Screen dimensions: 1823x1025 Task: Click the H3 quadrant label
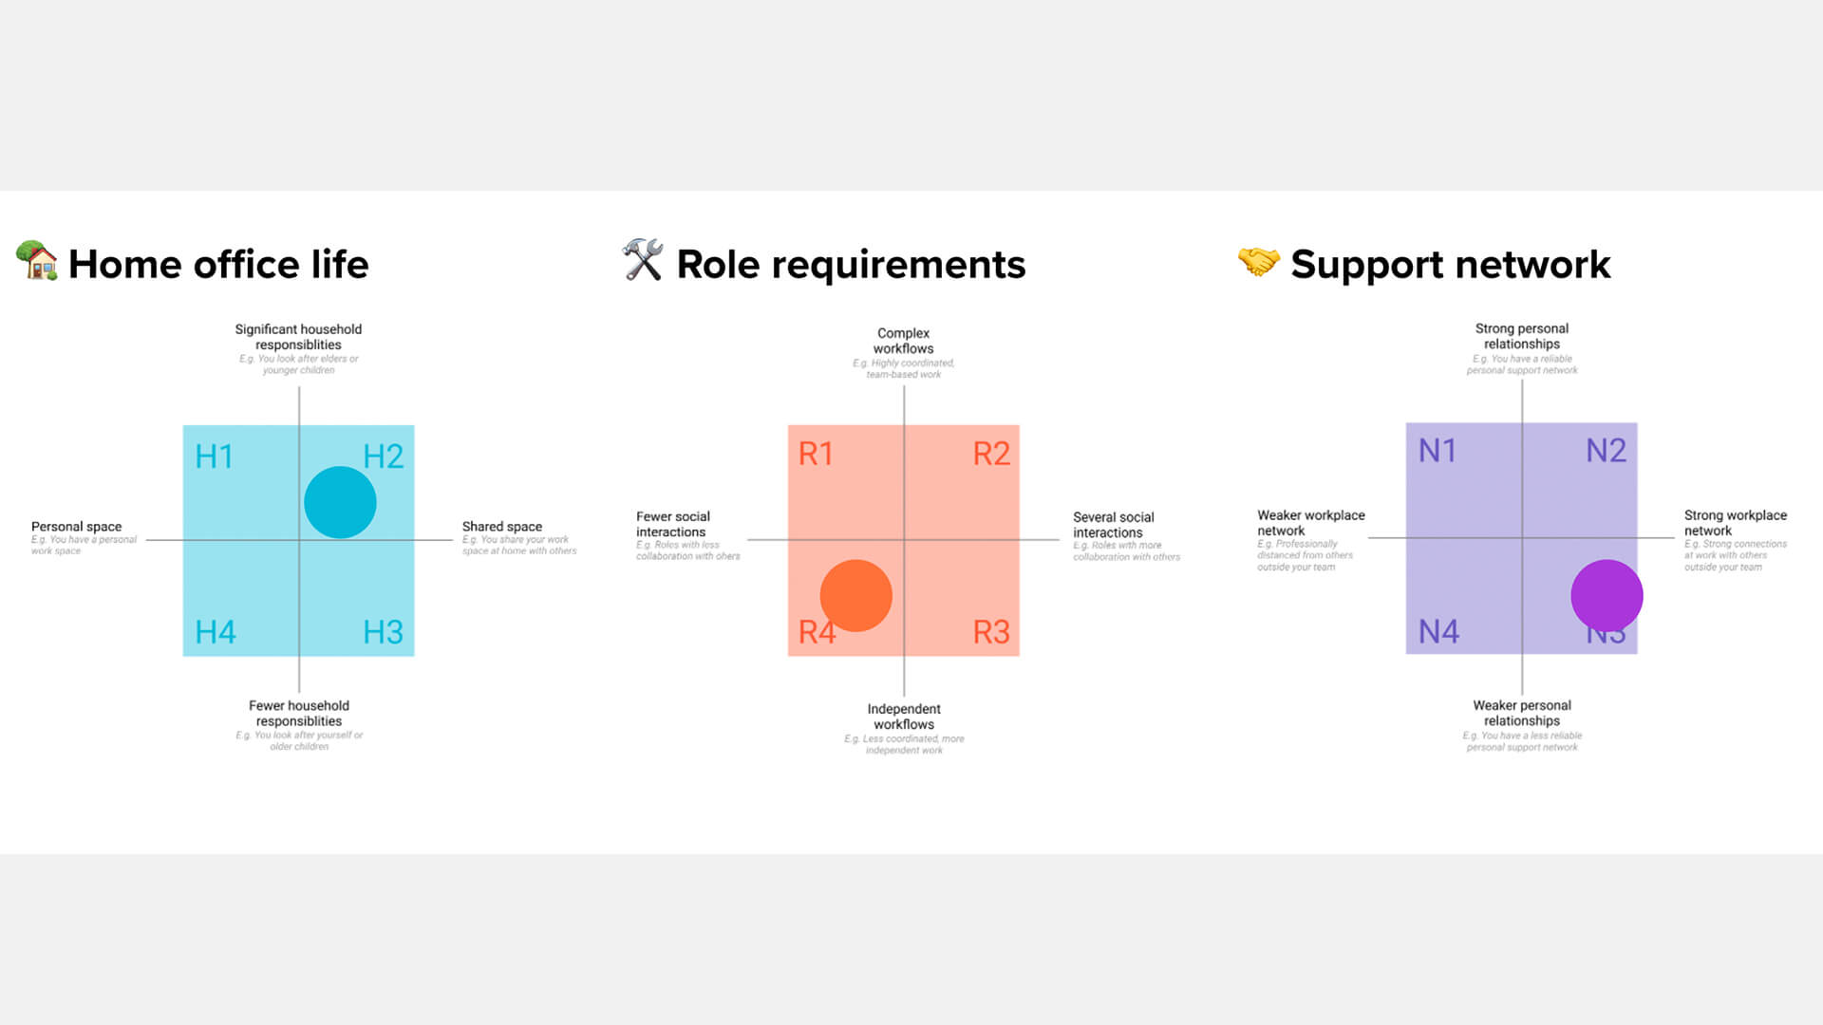coord(383,632)
